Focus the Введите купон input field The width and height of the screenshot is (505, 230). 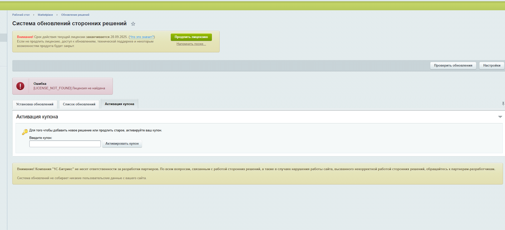click(65, 144)
